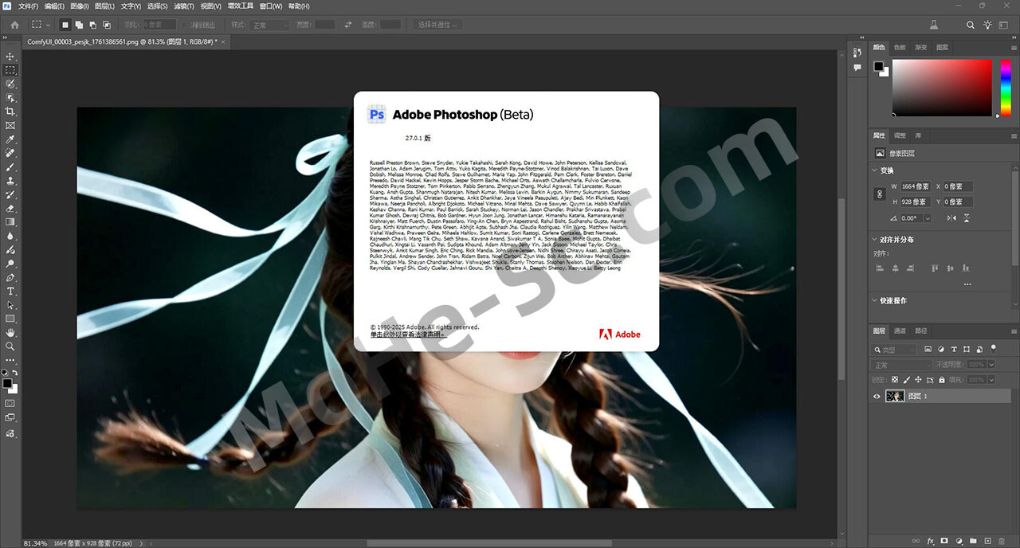Open the 滤镜(T) menu

[x=184, y=6]
